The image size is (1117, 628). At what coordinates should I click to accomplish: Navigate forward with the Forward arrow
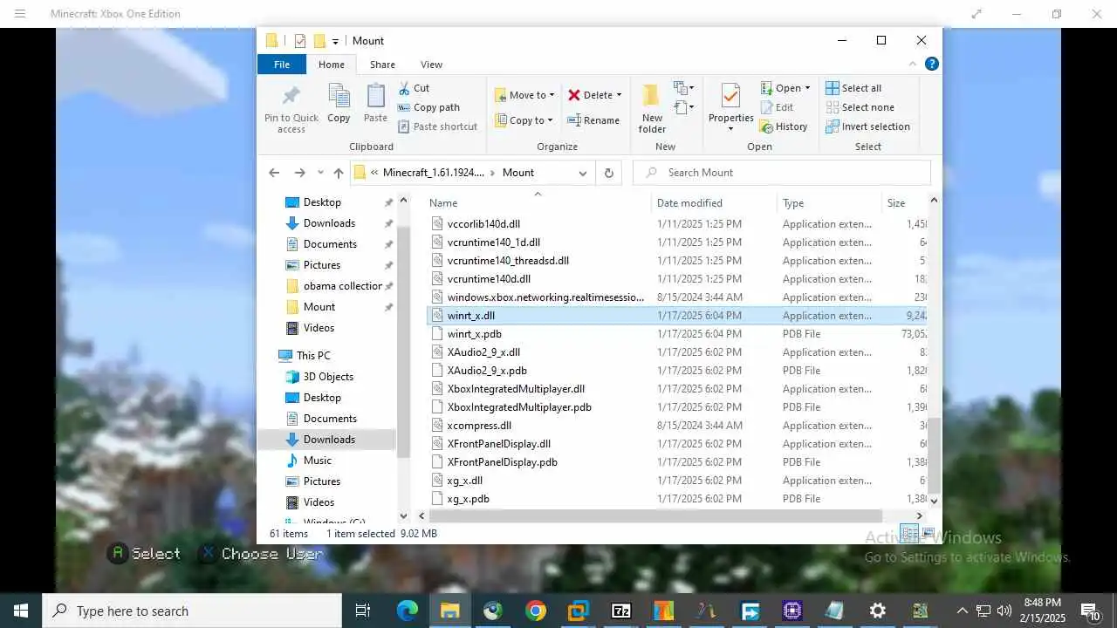pos(299,173)
